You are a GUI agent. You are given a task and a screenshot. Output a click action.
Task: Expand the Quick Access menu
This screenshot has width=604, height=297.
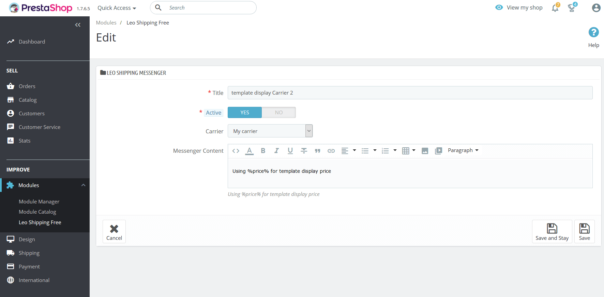117,8
